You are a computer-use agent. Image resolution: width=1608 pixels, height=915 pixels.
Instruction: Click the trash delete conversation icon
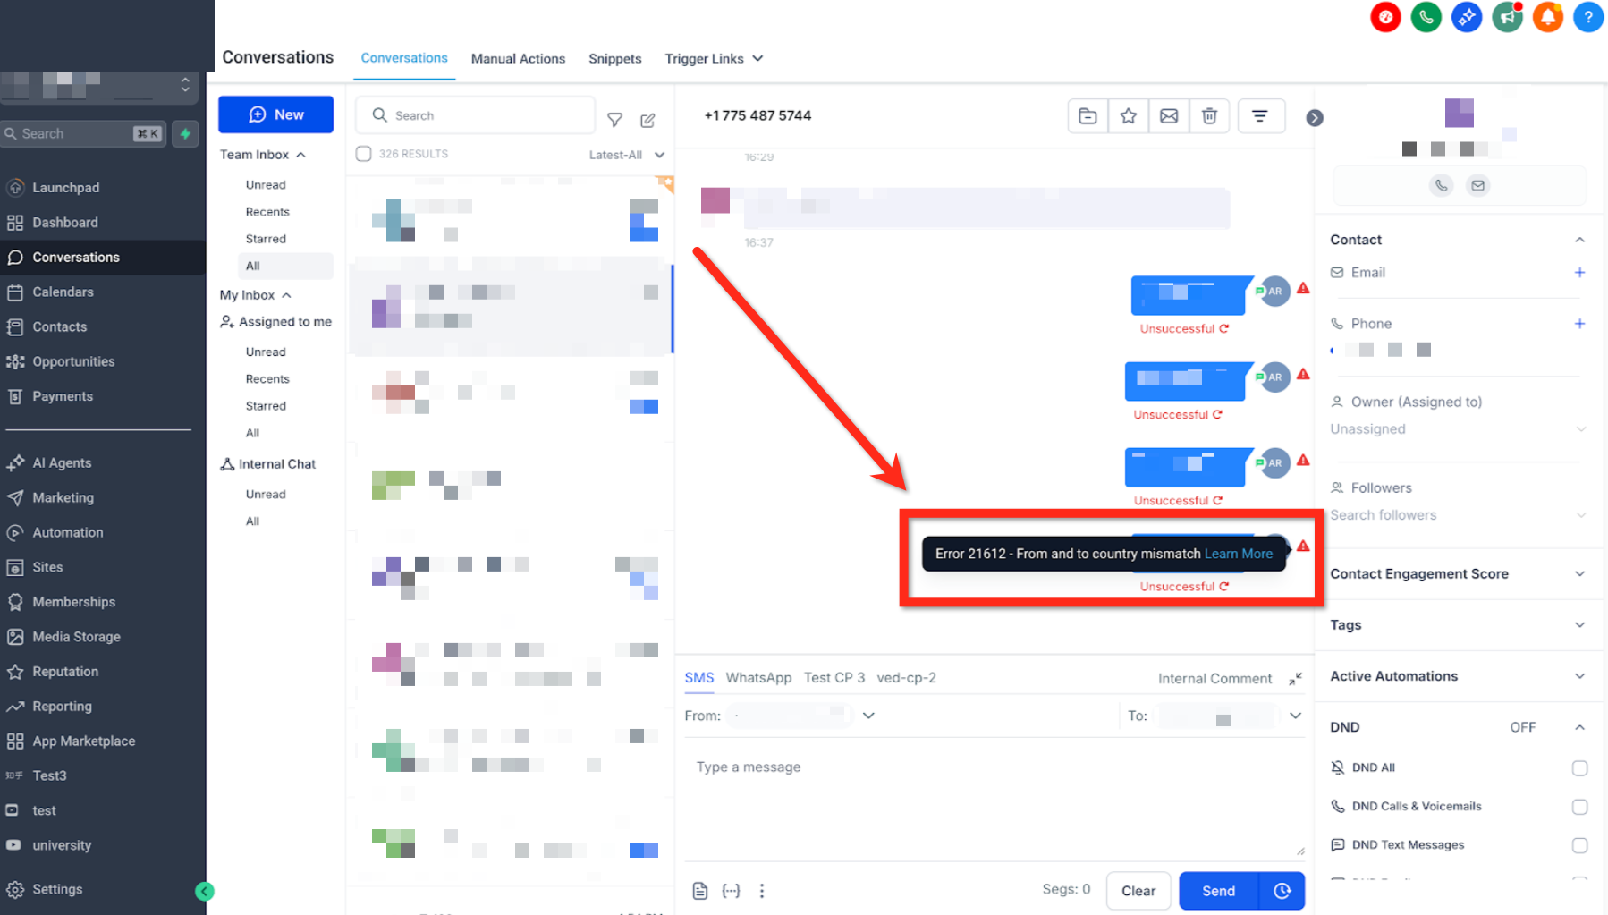click(x=1209, y=116)
